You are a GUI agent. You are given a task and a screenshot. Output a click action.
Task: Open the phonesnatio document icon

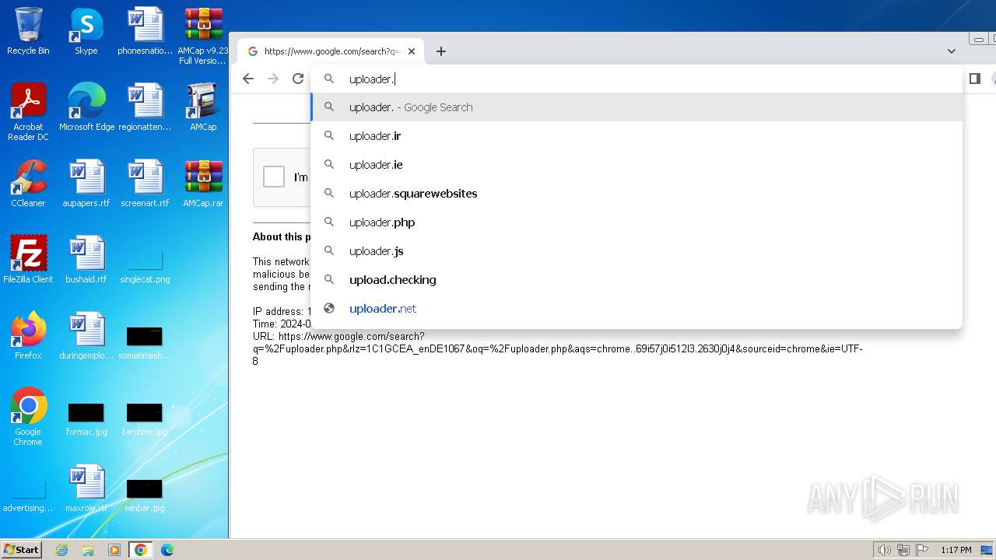(145, 31)
